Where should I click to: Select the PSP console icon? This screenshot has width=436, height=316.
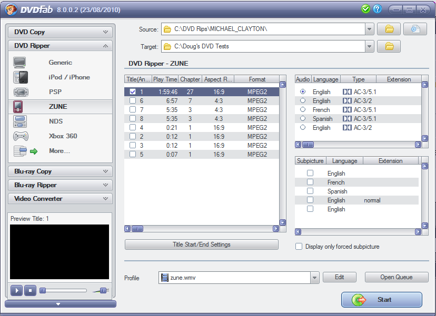click(x=21, y=92)
